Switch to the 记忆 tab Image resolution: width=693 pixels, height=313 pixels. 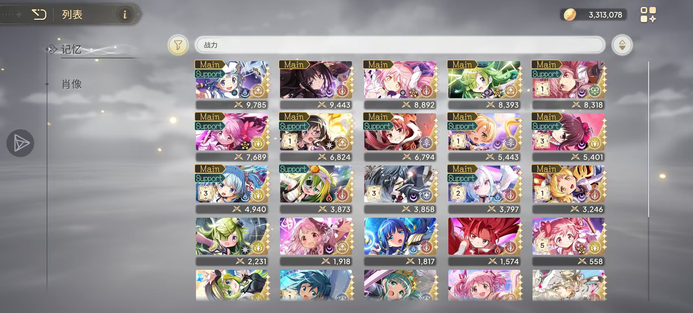pos(71,50)
